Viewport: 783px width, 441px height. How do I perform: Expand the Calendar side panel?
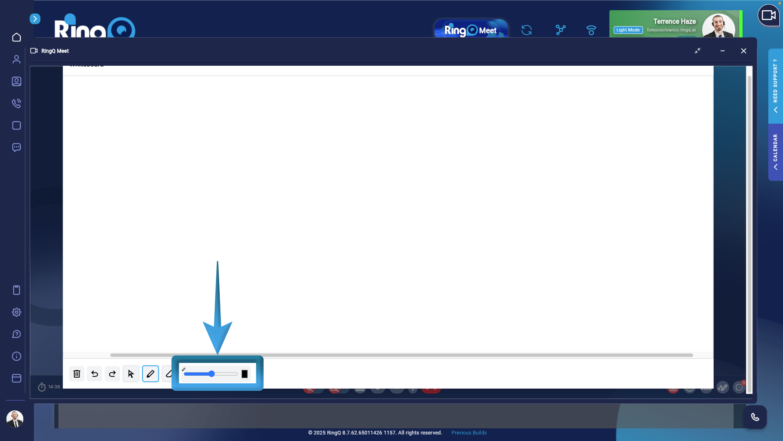[775, 152]
